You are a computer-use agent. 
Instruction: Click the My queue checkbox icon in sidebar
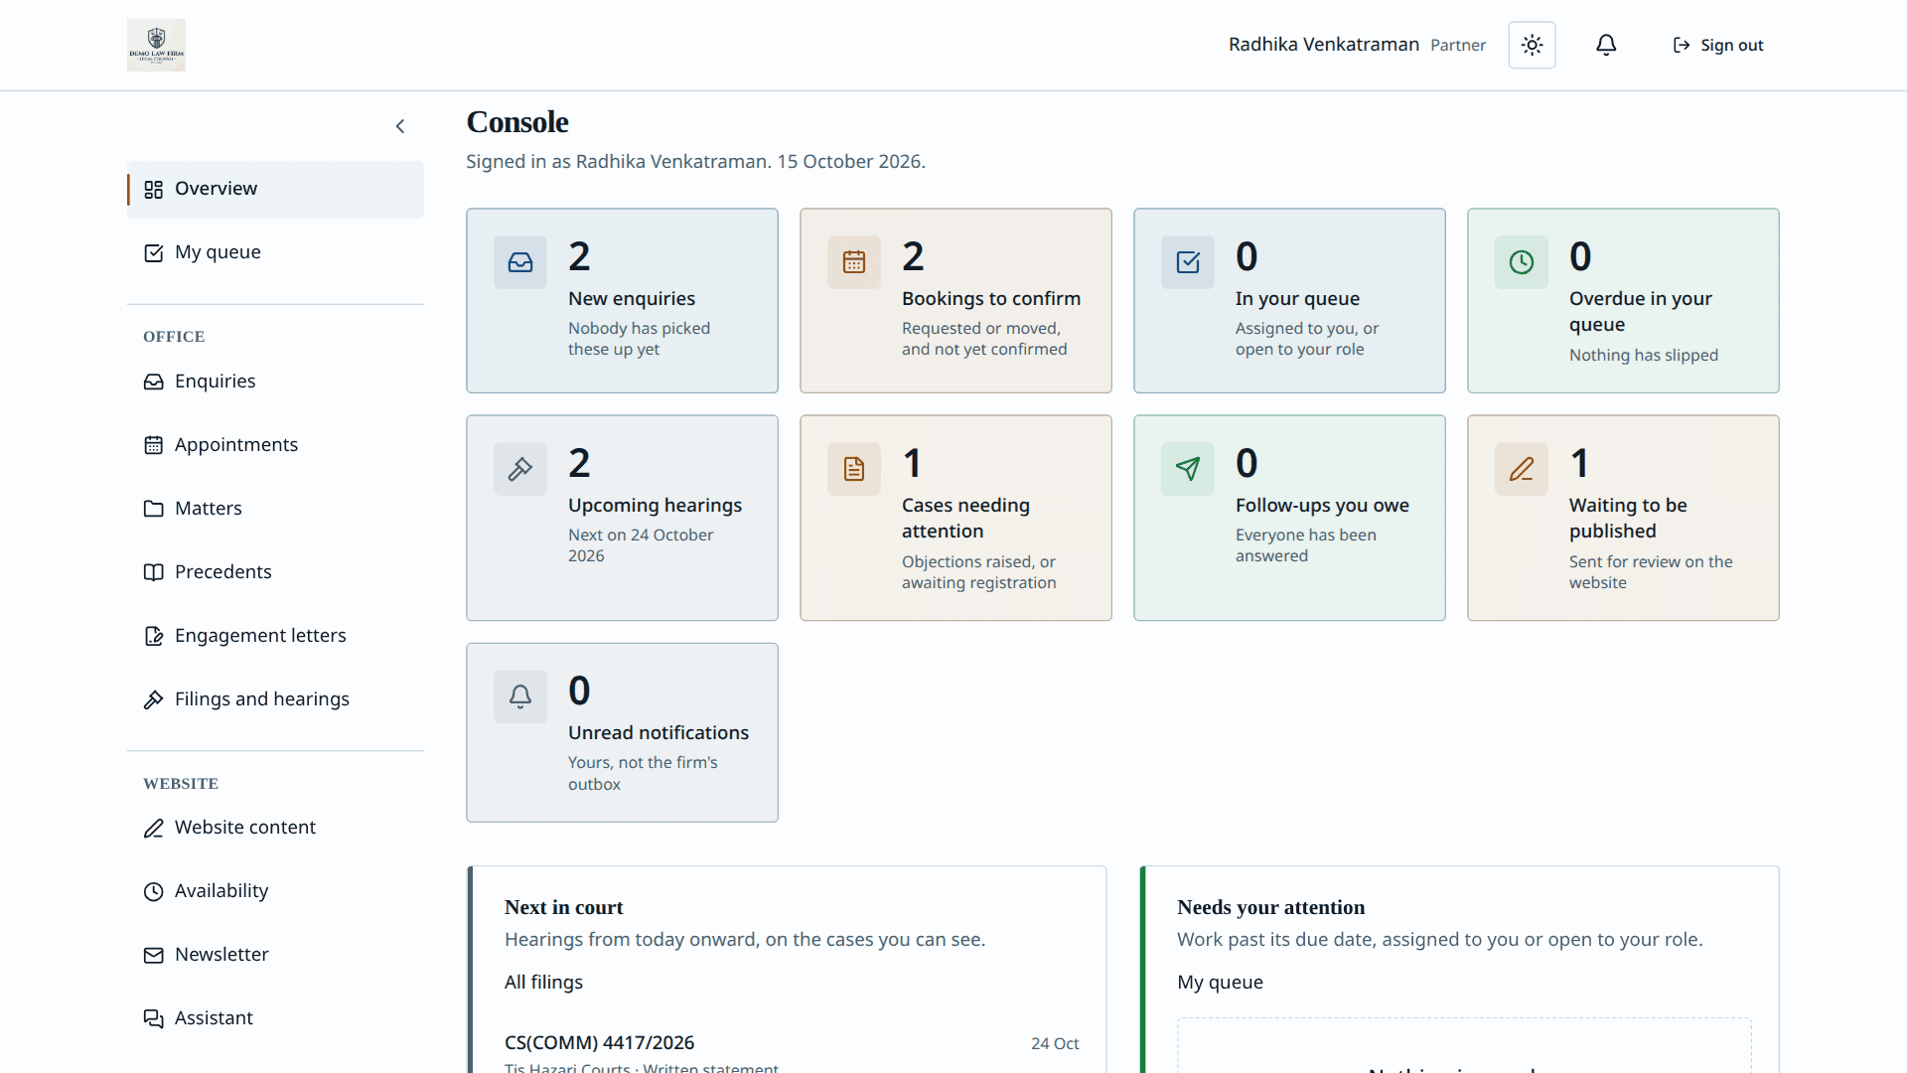point(153,252)
